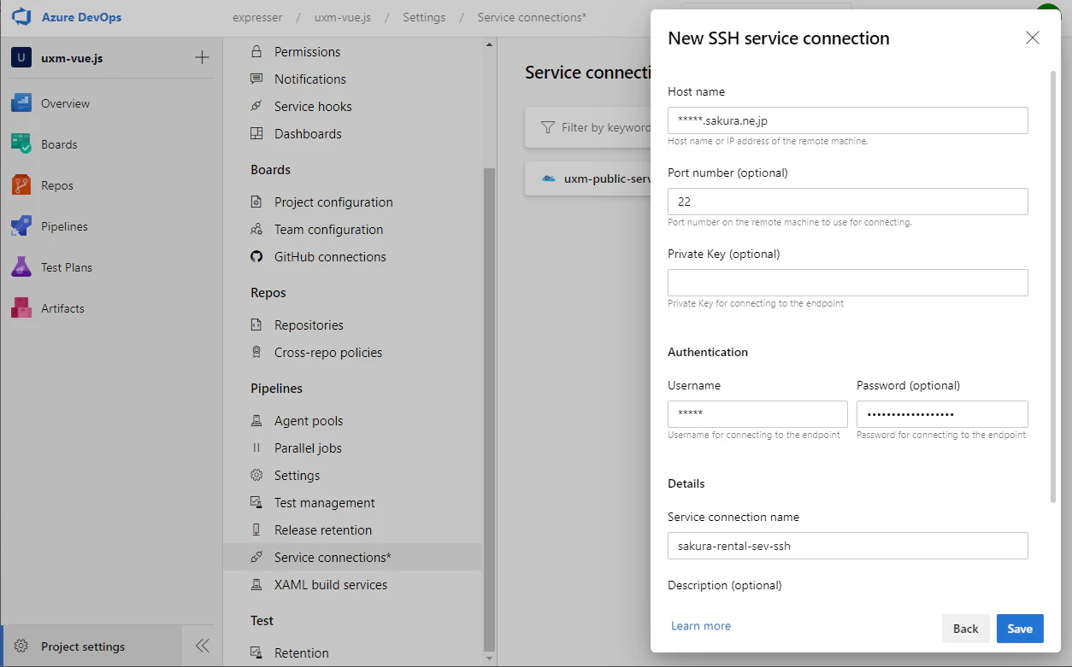Click the Notifications chat icon

point(256,79)
